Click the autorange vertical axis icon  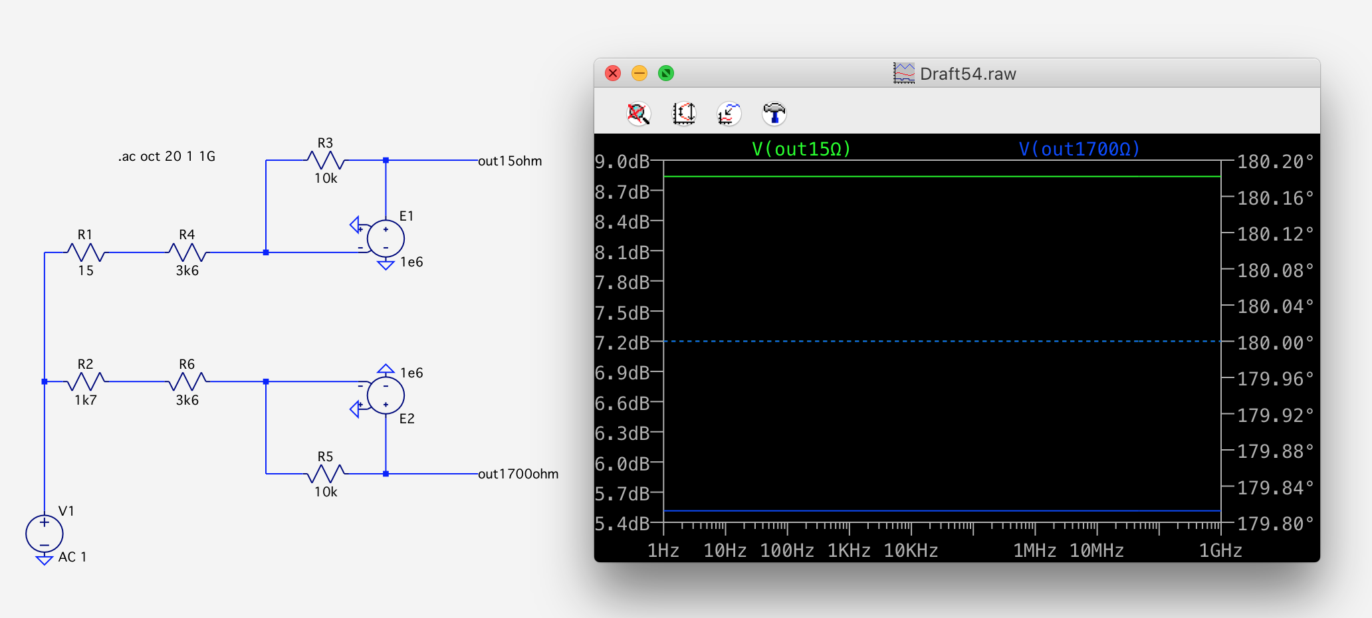(x=683, y=114)
